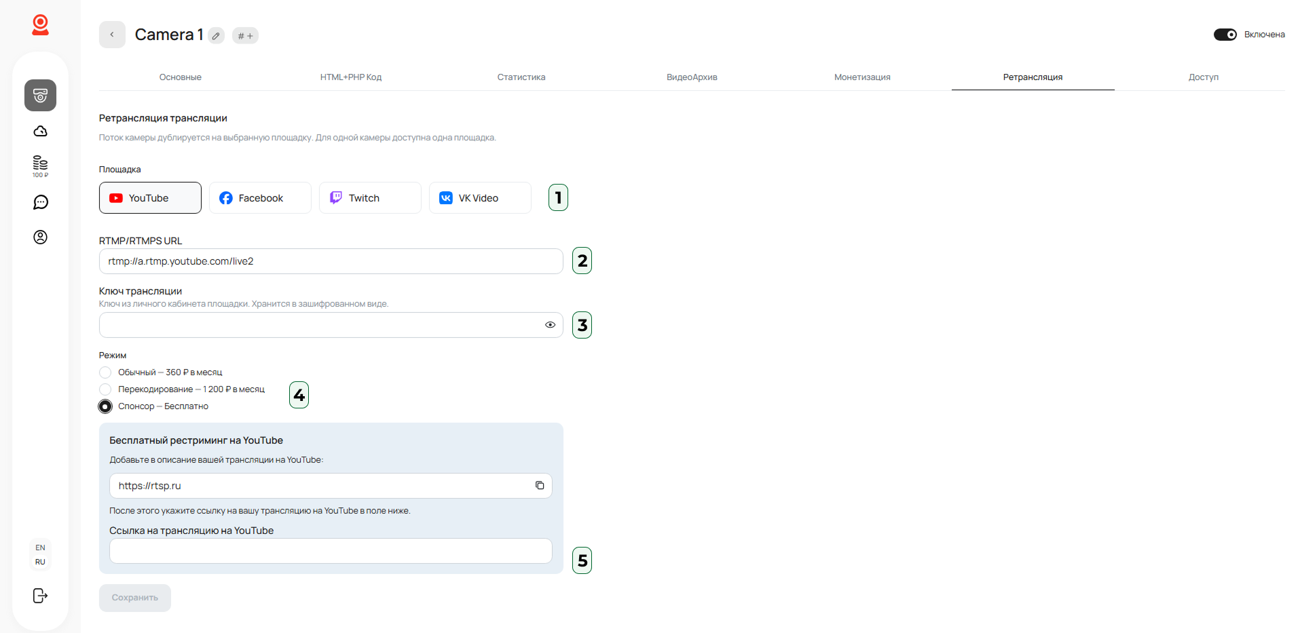Switch the language to EN
The height and width of the screenshot is (633, 1298).
point(40,548)
